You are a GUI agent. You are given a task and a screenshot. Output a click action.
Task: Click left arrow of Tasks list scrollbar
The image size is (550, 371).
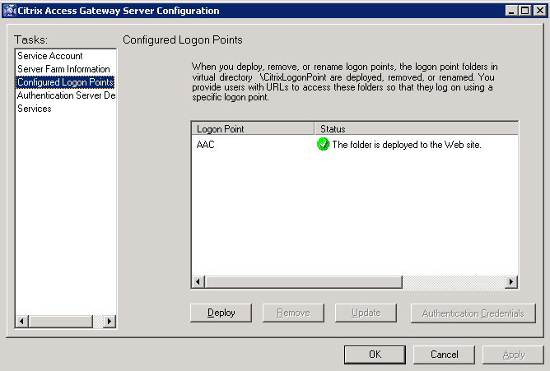click(x=22, y=321)
